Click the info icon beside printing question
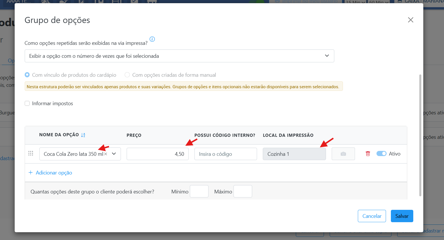Screen dimensions: 444x240 [x=152, y=39]
